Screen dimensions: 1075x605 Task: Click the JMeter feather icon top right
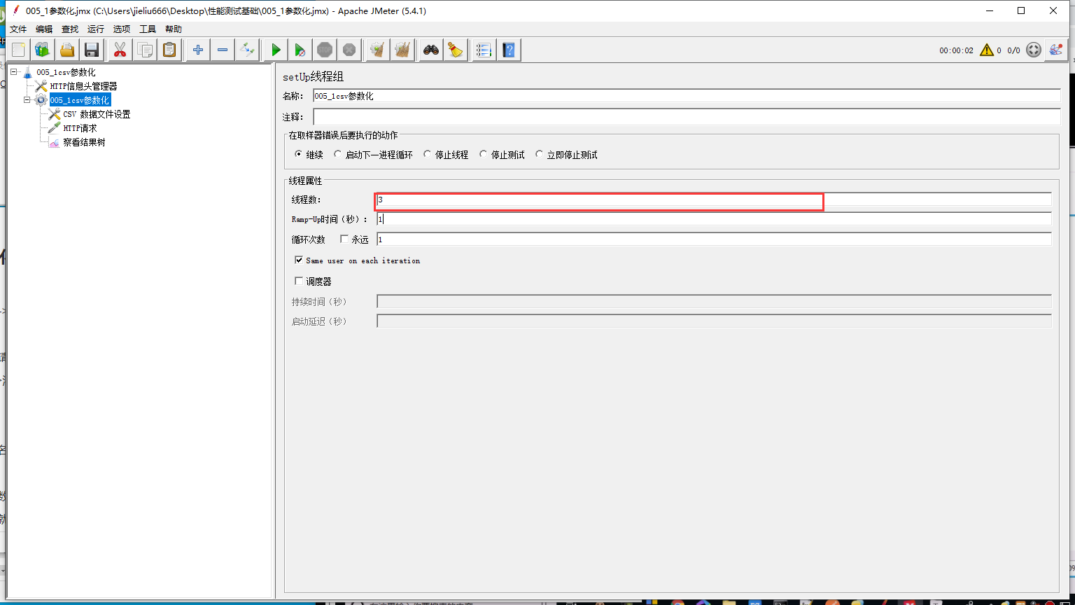point(1055,50)
